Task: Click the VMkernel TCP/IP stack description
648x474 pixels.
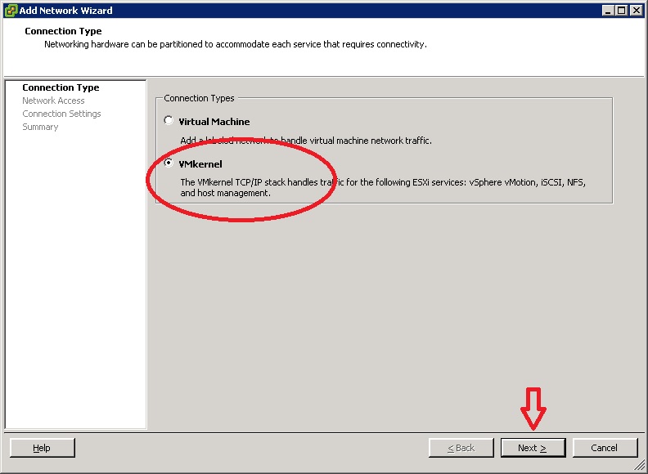Action: pyautogui.click(x=382, y=182)
